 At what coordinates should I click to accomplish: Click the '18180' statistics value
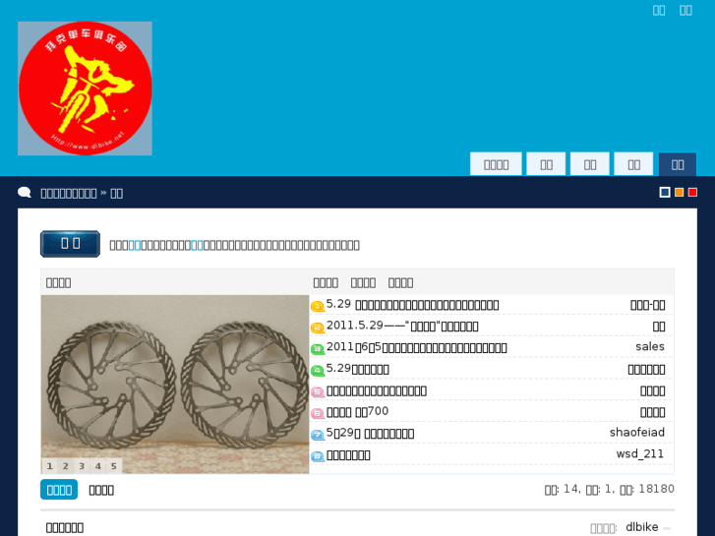click(x=656, y=489)
